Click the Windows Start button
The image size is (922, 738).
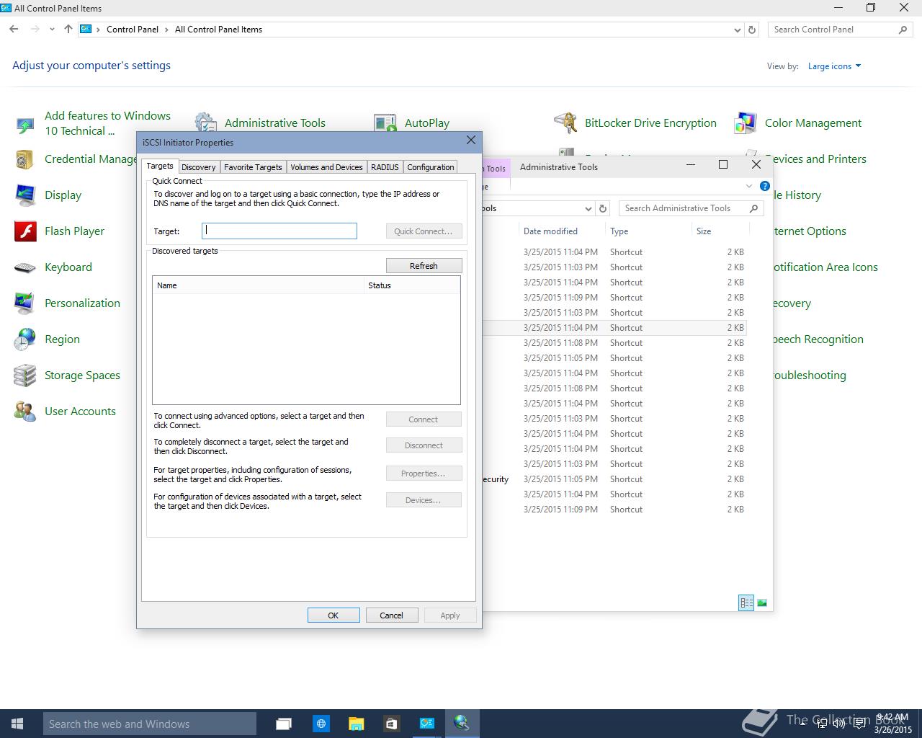[17, 724]
